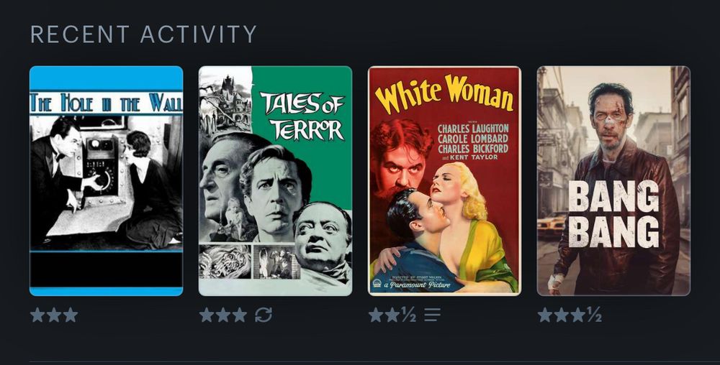Image resolution: width=720 pixels, height=365 pixels.
Task: Open the Recent Activity section heading
Action: pos(143,34)
